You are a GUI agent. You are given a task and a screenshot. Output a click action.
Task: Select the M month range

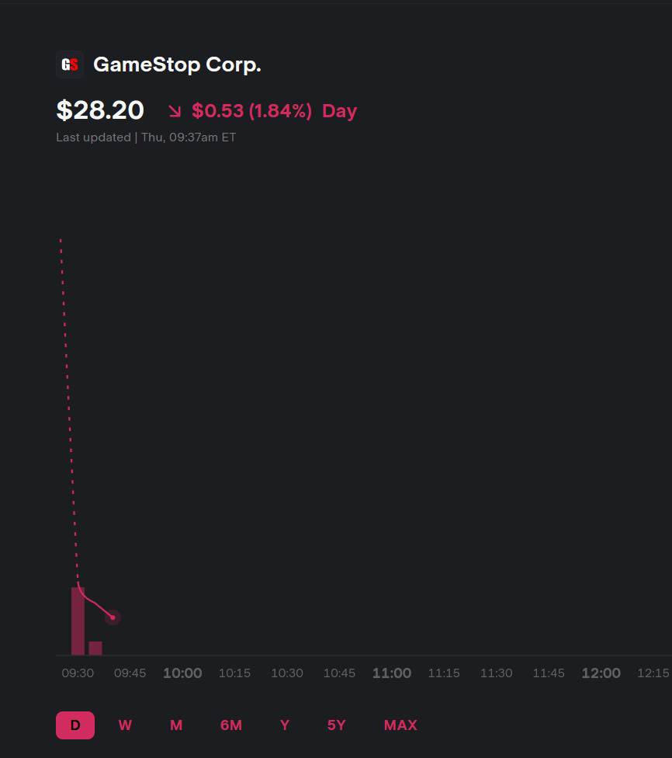click(176, 725)
